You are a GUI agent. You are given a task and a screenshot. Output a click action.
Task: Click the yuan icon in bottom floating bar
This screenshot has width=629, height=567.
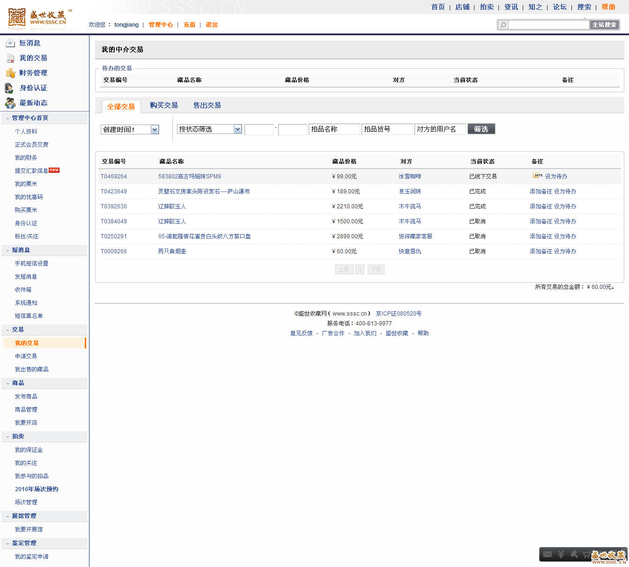tap(561, 554)
